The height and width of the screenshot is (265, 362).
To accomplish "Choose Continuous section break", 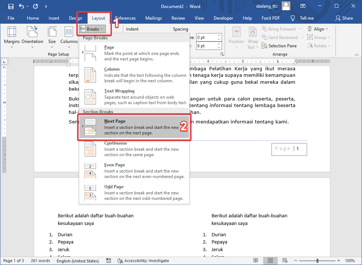I will coord(134,149).
